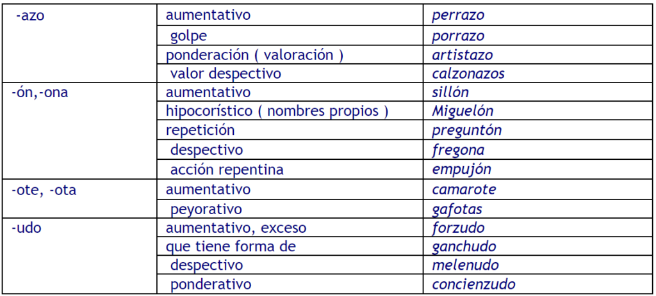Select "hipocorístico ( nombres propios )" text

(277, 111)
